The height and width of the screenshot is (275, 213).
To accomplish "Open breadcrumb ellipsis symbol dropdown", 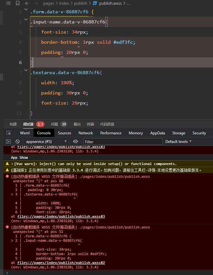I will (x=128, y=3).
